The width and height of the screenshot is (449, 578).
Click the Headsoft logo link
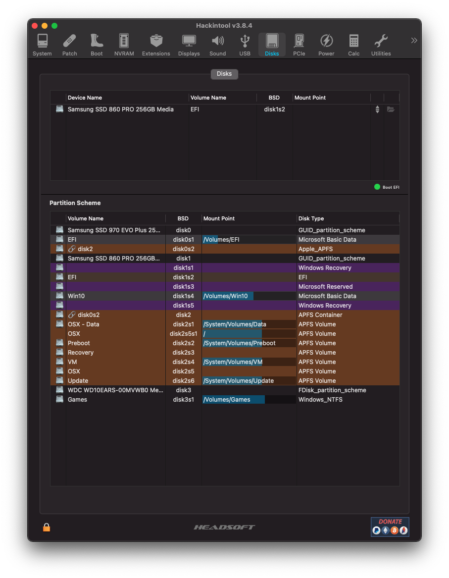(224, 527)
